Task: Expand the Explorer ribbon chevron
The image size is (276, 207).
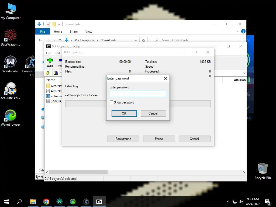Action: click(237, 31)
